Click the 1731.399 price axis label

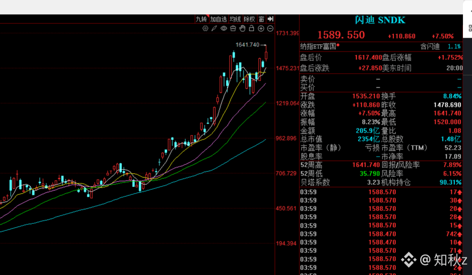tap(288, 33)
